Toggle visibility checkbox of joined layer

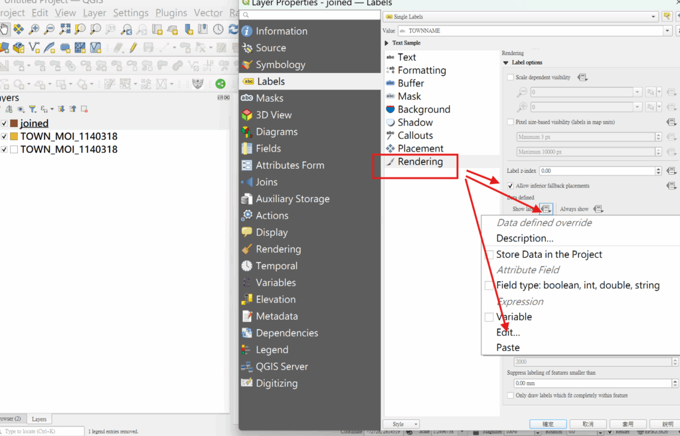click(x=4, y=124)
